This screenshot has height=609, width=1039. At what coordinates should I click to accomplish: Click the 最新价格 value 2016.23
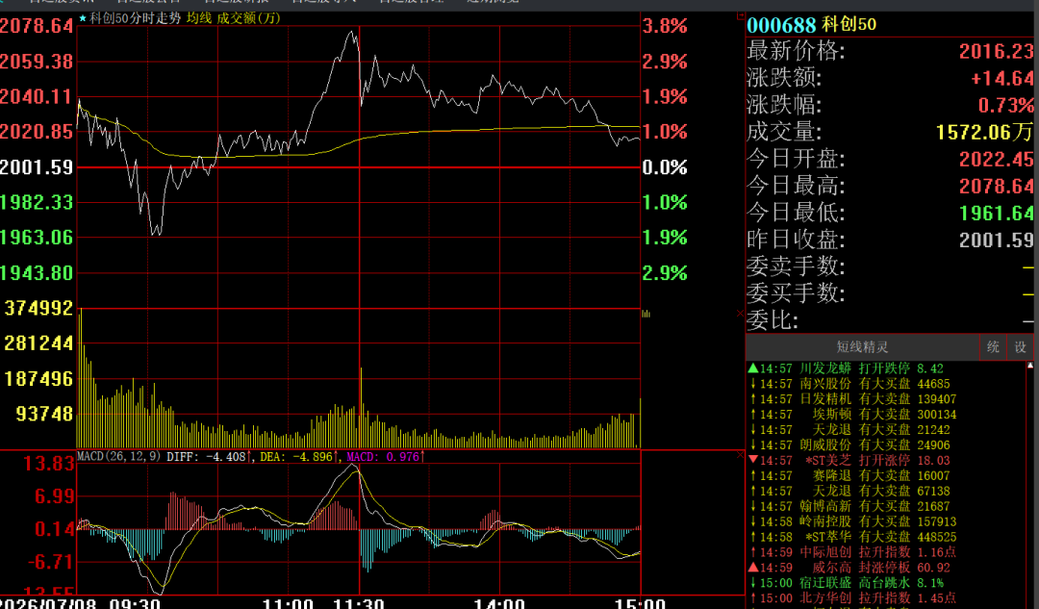click(x=996, y=51)
